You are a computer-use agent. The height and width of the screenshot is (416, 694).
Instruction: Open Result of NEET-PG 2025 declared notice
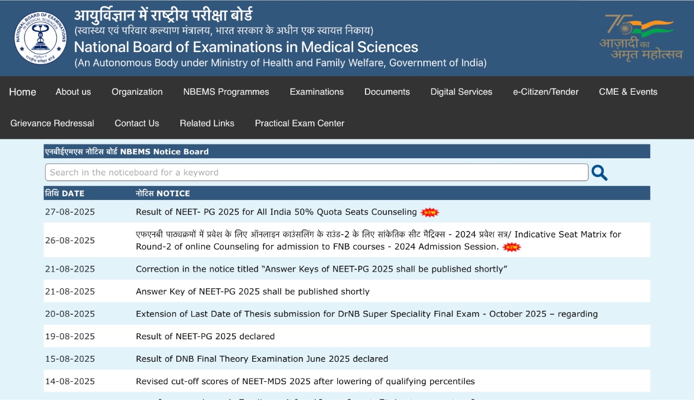205,336
